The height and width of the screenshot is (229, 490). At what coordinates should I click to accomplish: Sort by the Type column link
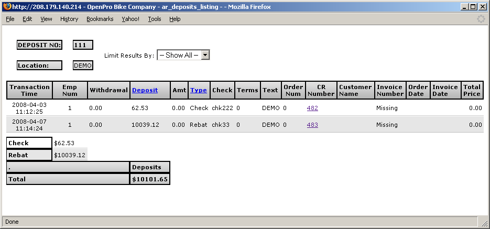click(198, 90)
